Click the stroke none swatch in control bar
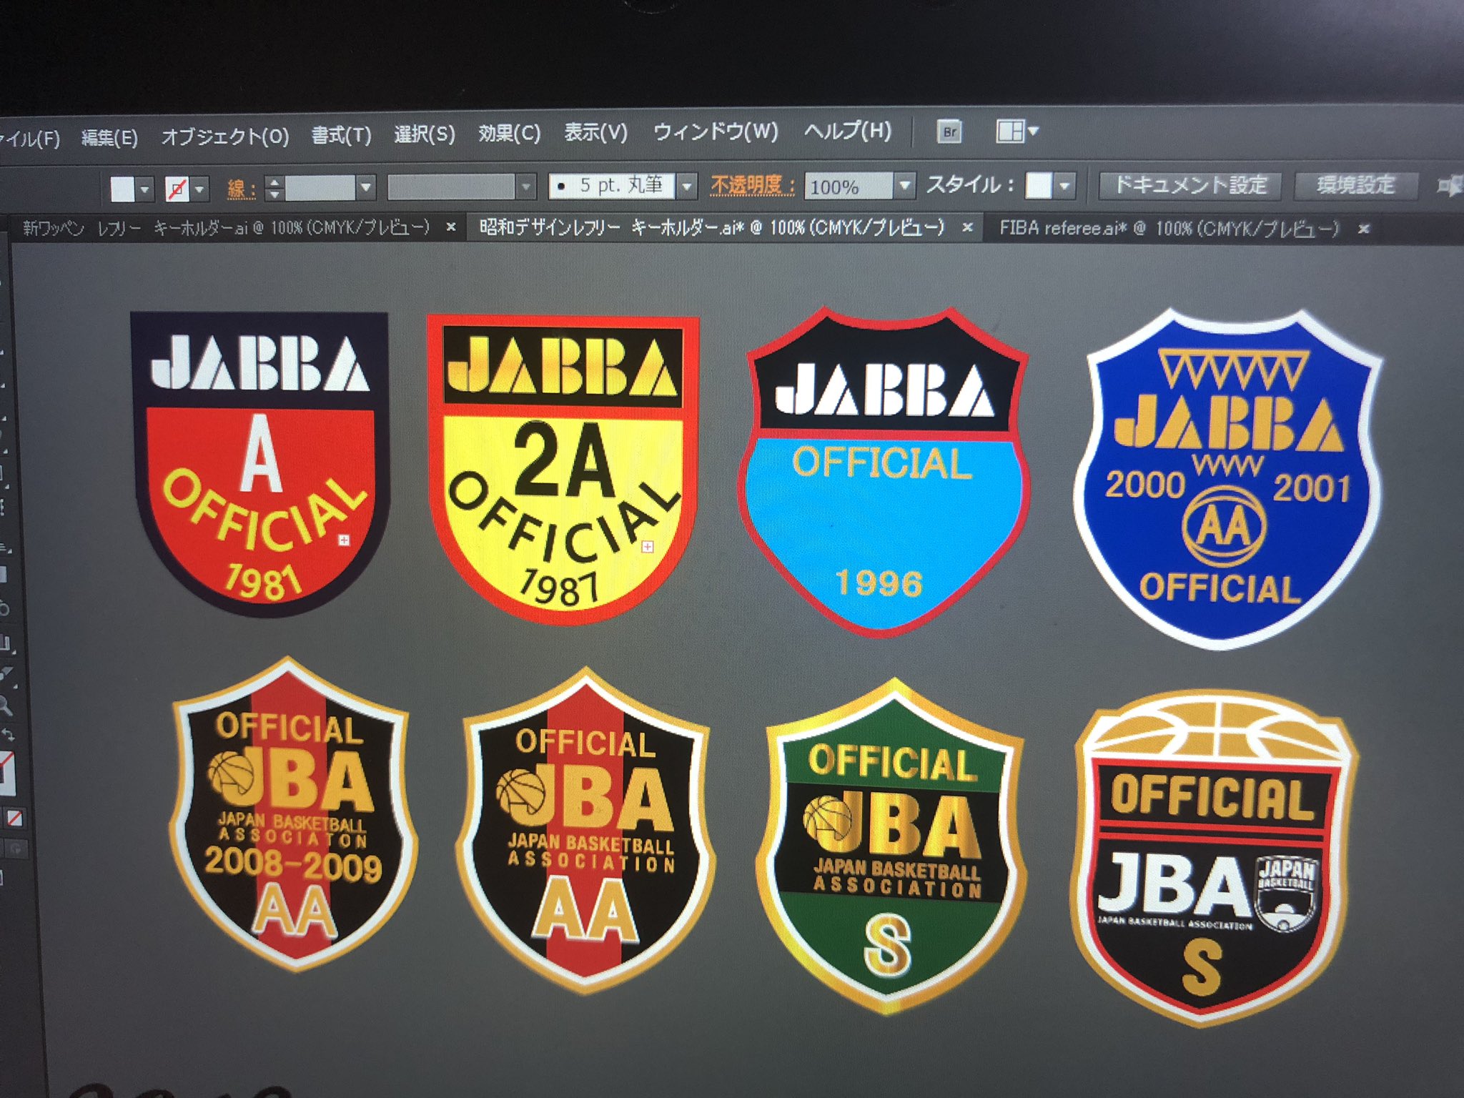The image size is (1464, 1098). (177, 190)
